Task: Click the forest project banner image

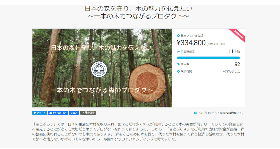Action: pyautogui.click(x=102, y=68)
